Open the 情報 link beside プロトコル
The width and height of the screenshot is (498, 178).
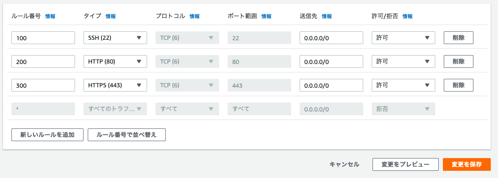(x=195, y=17)
